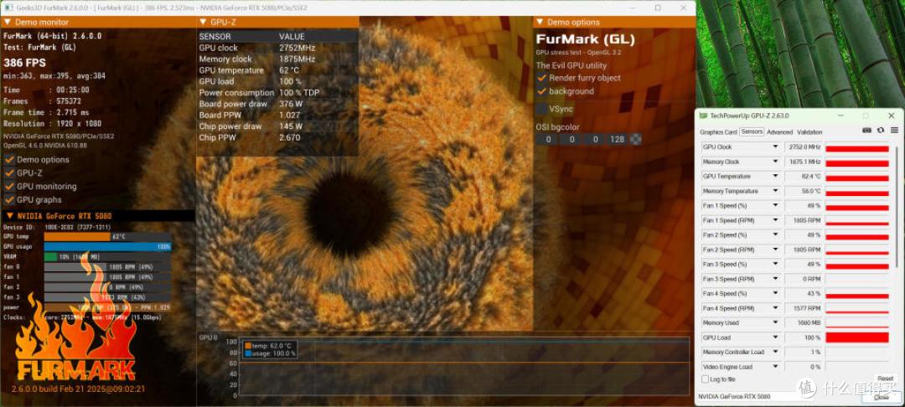Open the GPU selector at the bottom of GPU-Z
The width and height of the screenshot is (905, 407).
coord(778,397)
